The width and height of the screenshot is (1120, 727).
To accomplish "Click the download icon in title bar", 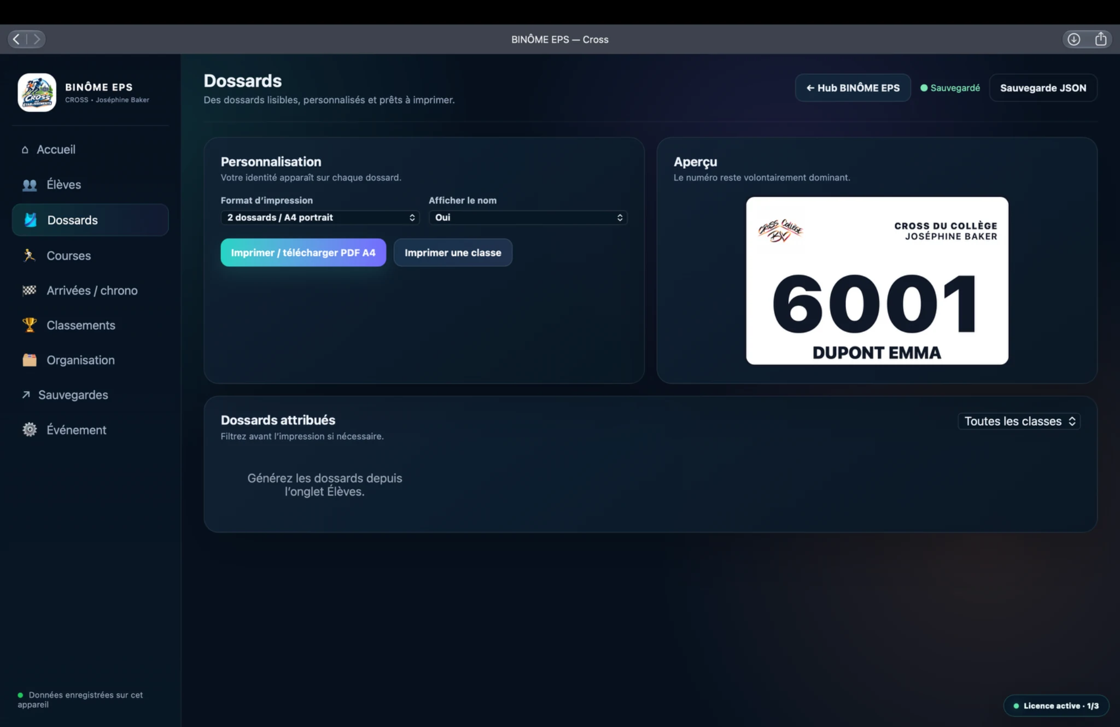I will pos(1074,39).
